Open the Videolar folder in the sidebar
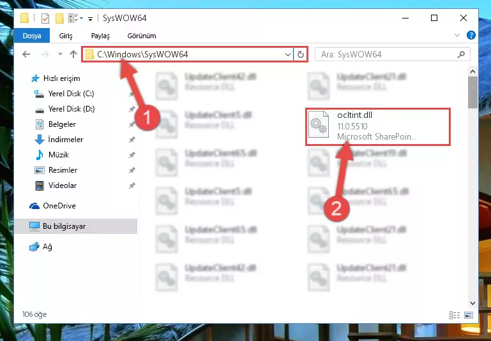The image size is (491, 341). click(63, 185)
